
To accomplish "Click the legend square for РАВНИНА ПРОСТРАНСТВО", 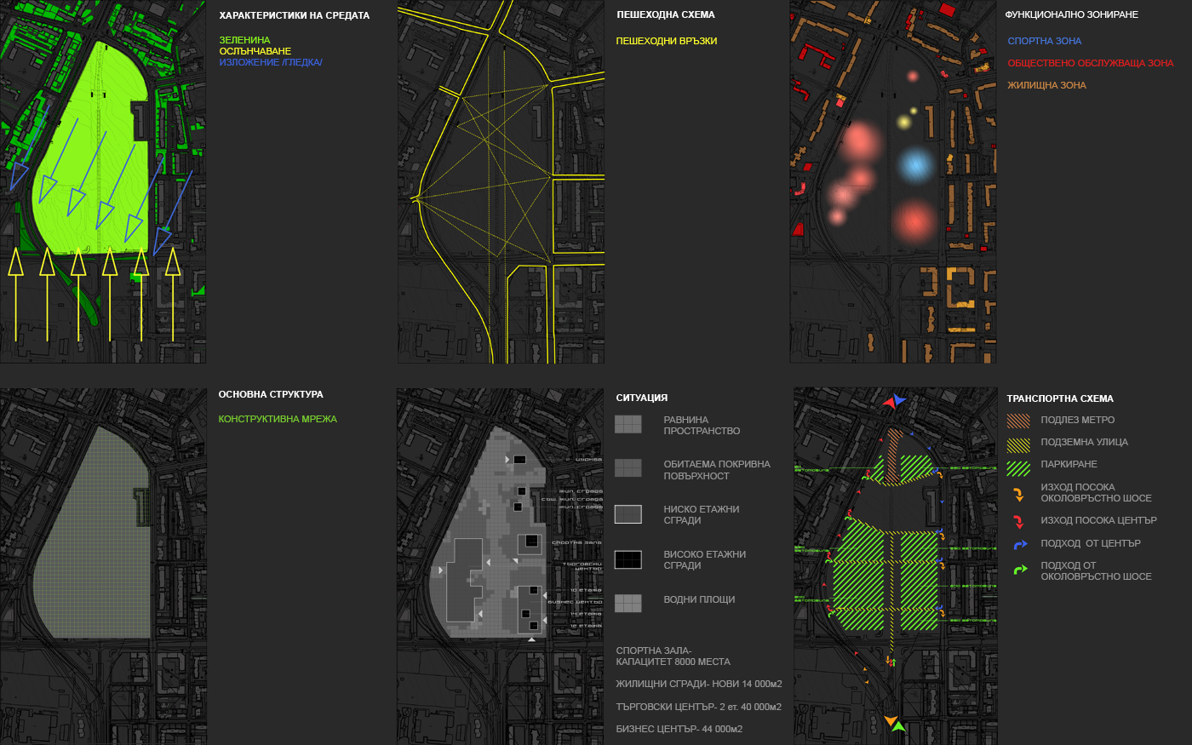I will point(628,424).
